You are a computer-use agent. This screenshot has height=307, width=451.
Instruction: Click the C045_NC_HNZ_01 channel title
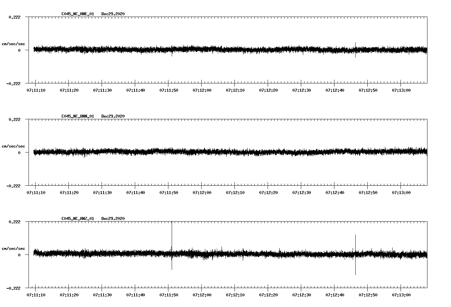[x=77, y=218]
